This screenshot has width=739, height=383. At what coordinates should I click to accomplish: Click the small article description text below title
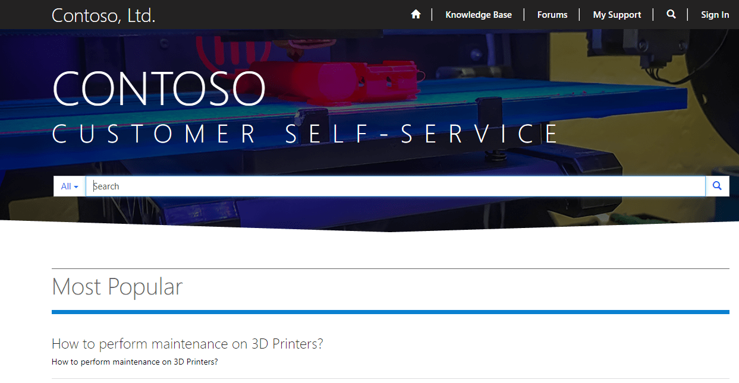pos(135,362)
